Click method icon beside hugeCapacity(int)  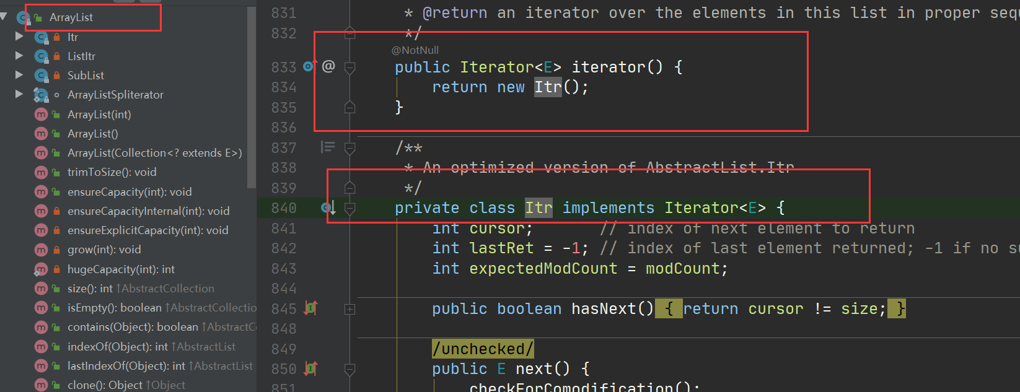(x=41, y=269)
